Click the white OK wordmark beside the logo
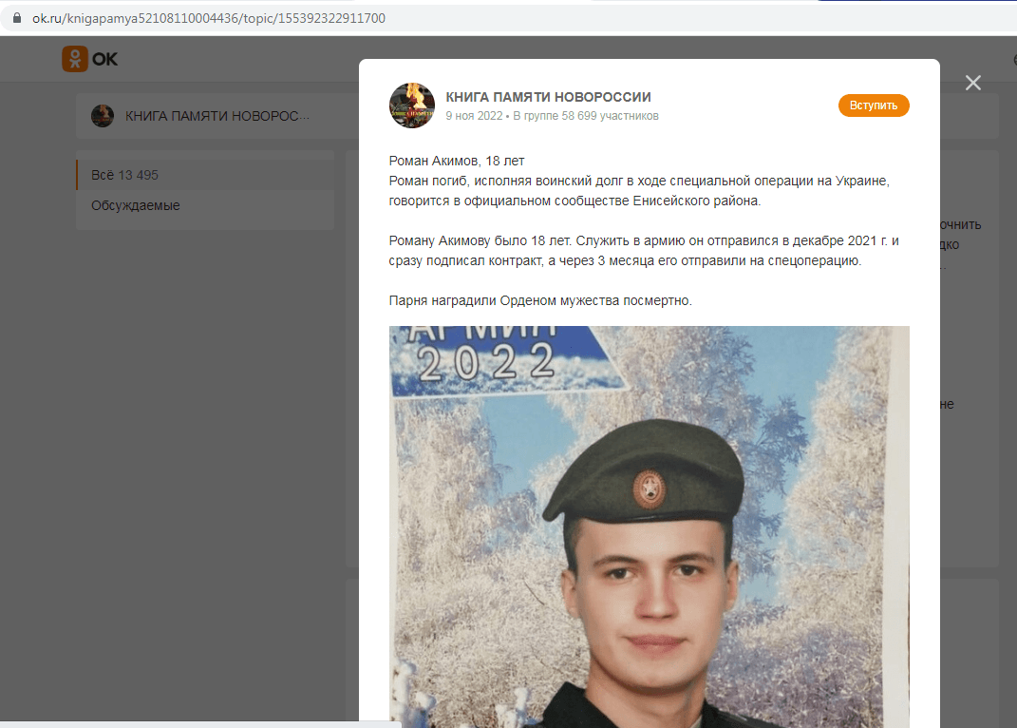This screenshot has height=728, width=1017. click(104, 59)
